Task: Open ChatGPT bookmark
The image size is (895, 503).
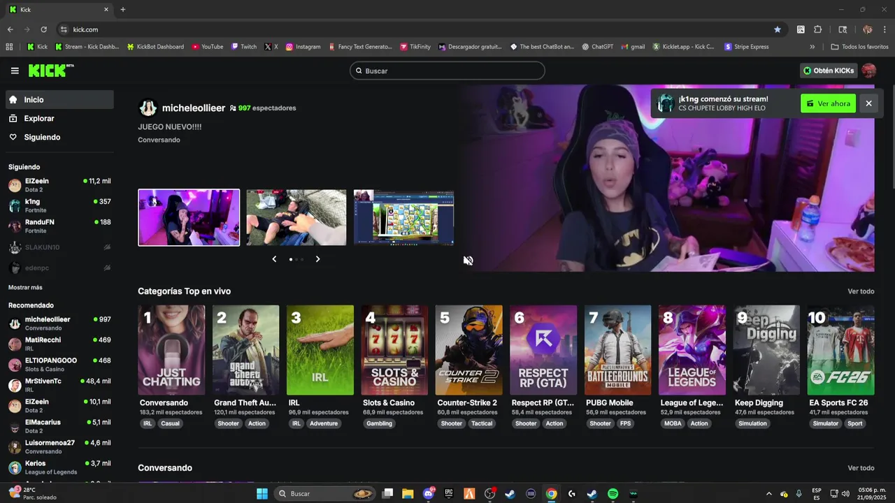Action: [x=597, y=47]
